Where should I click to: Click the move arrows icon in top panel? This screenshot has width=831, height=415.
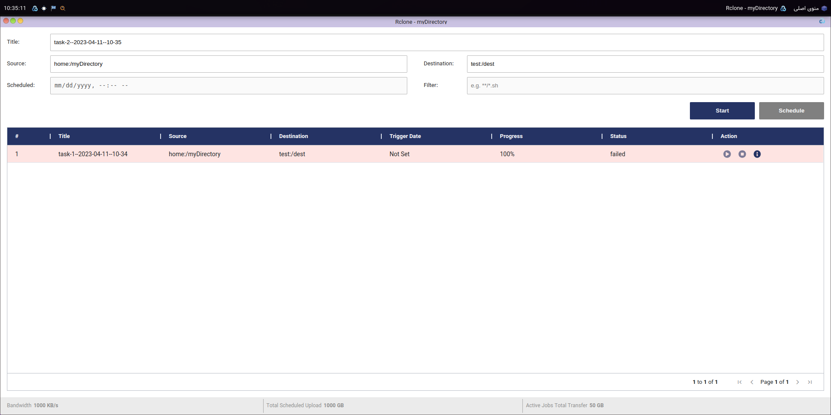click(x=44, y=8)
